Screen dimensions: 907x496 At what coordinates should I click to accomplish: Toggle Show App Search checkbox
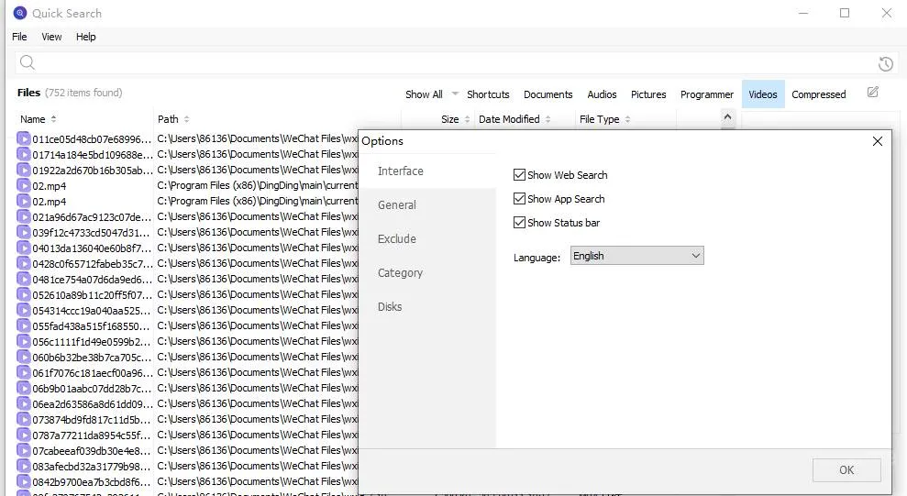[x=519, y=199]
